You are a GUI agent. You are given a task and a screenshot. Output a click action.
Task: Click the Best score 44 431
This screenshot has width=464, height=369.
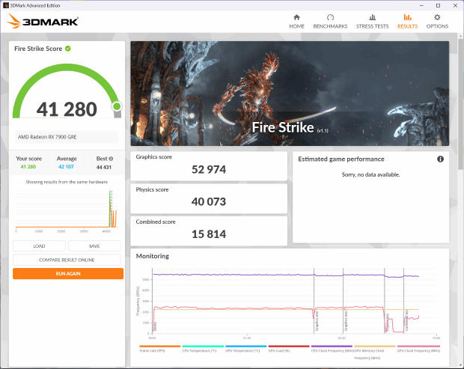(104, 167)
